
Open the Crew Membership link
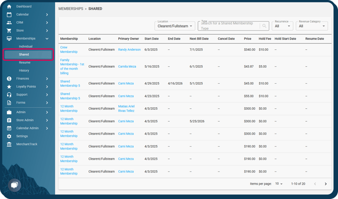click(69, 49)
